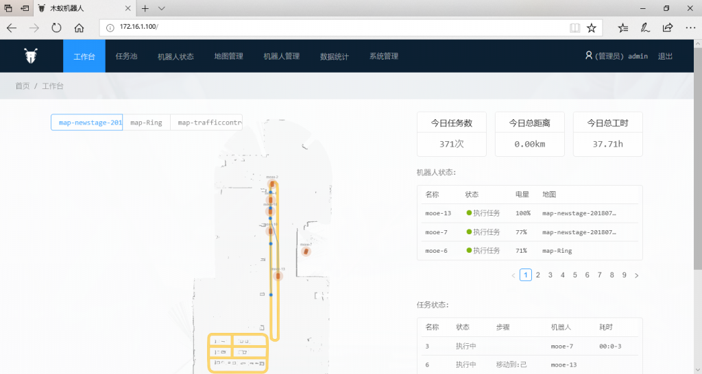Click the 退出 logout link
The width and height of the screenshot is (702, 374).
[x=665, y=56]
